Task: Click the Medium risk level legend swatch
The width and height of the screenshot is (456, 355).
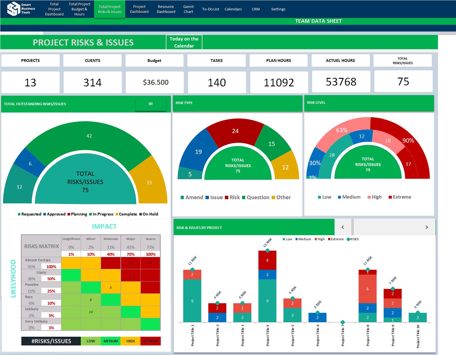Action: 339,197
